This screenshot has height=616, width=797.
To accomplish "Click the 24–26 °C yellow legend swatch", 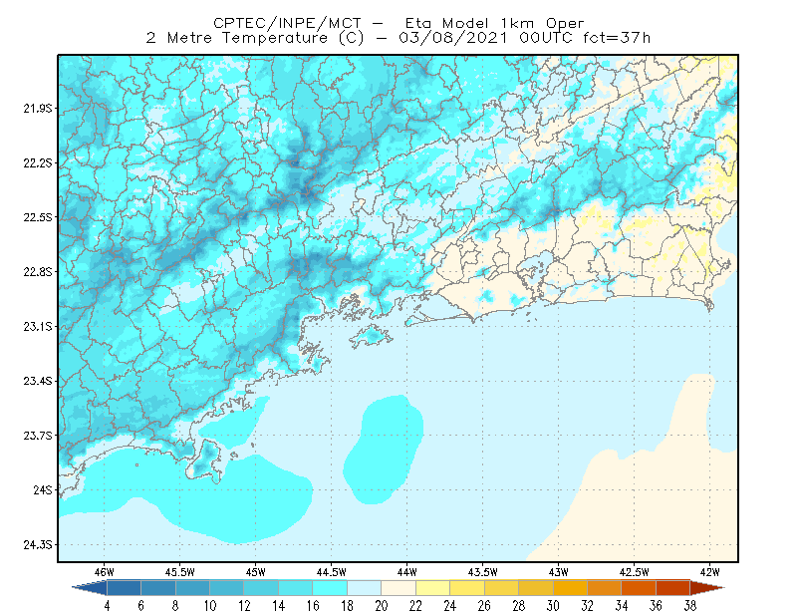I will 467,588.
